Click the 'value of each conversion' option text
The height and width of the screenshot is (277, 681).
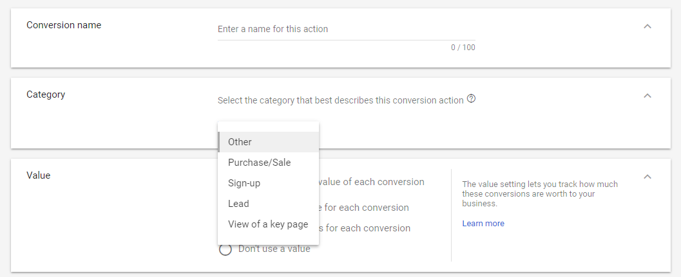click(x=371, y=182)
